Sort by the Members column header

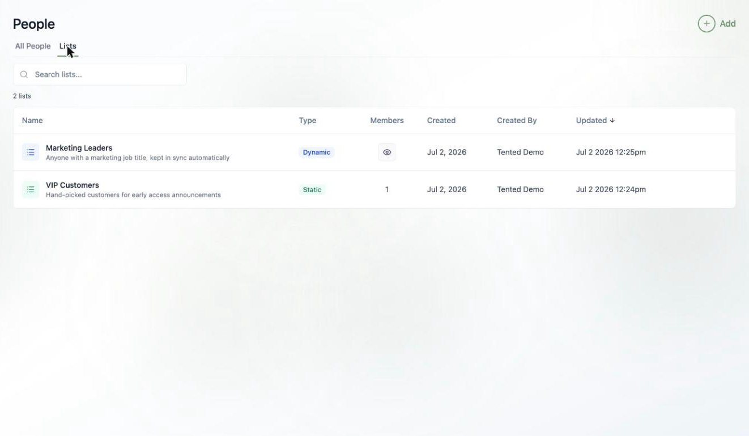click(x=387, y=120)
